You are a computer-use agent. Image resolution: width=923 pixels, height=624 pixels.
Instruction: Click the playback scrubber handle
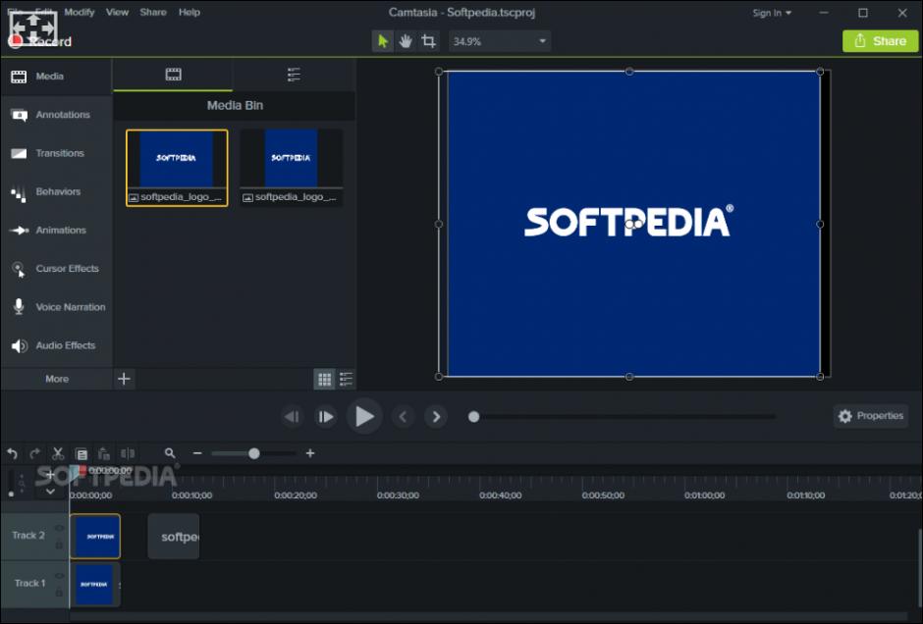pos(474,417)
